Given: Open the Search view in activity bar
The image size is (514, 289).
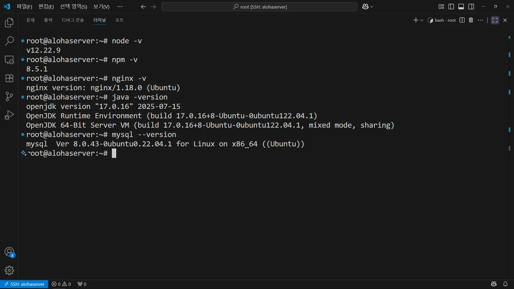Looking at the screenshot, I should (9, 41).
